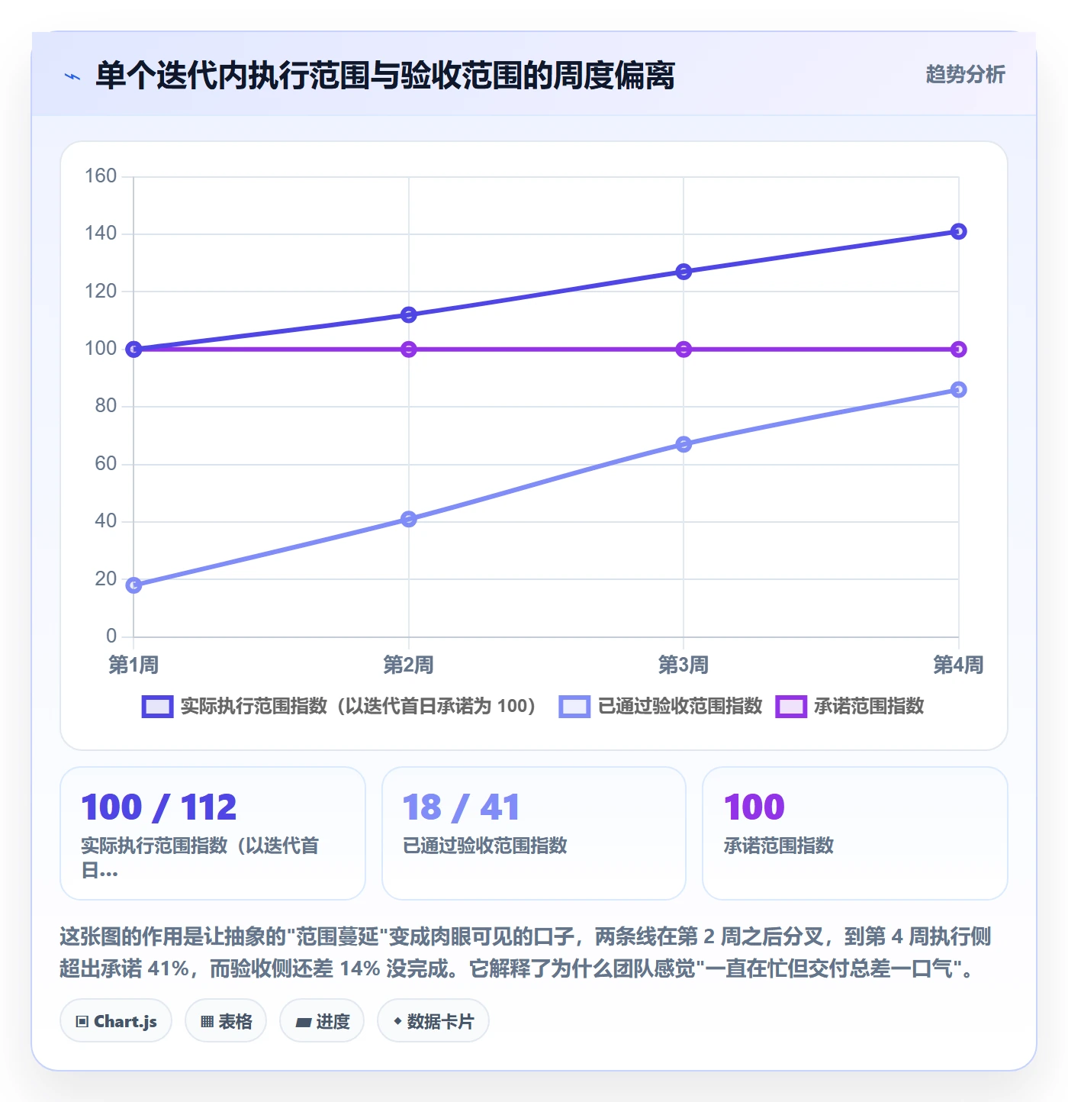Click the Chart.js chip square icon
Viewport: 1068px width, 1102px height.
tap(82, 1022)
